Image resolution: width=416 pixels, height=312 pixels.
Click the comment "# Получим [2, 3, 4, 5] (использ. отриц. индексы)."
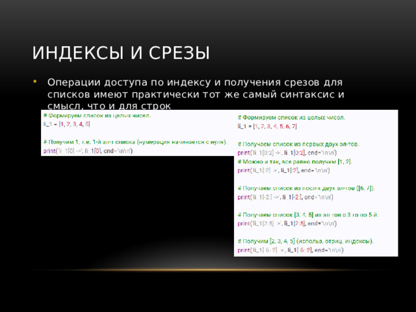click(305, 241)
